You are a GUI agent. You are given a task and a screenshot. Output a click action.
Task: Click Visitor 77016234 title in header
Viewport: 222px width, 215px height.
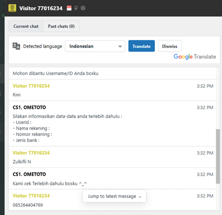point(41,8)
